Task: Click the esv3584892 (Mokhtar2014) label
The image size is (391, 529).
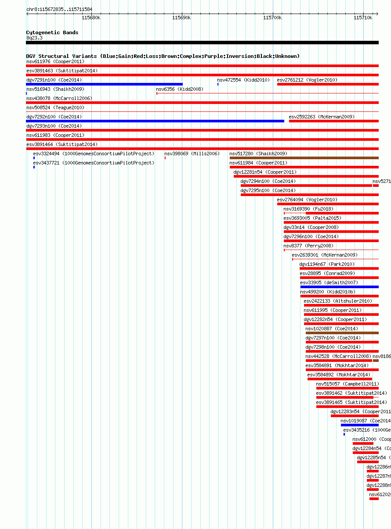Action: pos(339,375)
